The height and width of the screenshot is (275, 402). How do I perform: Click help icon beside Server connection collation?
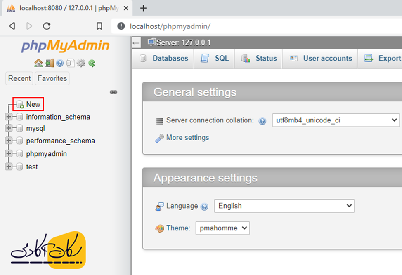pos(262,121)
